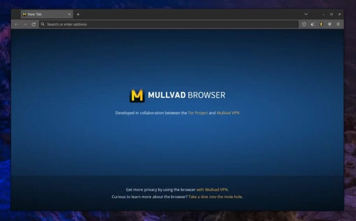Image resolution: width=356 pixels, height=221 pixels.
Task: Click 'Curious to learn more about the browser?' text
Action: [x=149, y=197]
